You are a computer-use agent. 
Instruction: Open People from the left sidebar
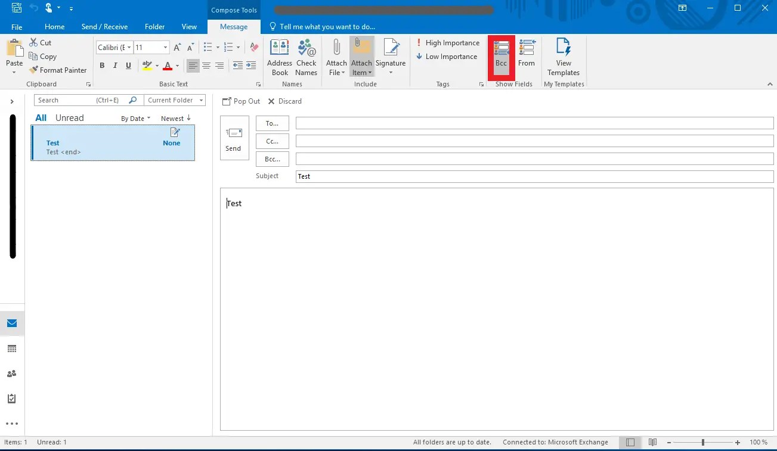coord(12,373)
